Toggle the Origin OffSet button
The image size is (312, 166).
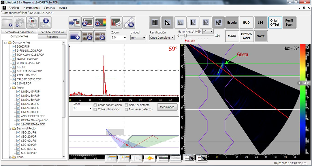pyautogui.click(x=275, y=23)
